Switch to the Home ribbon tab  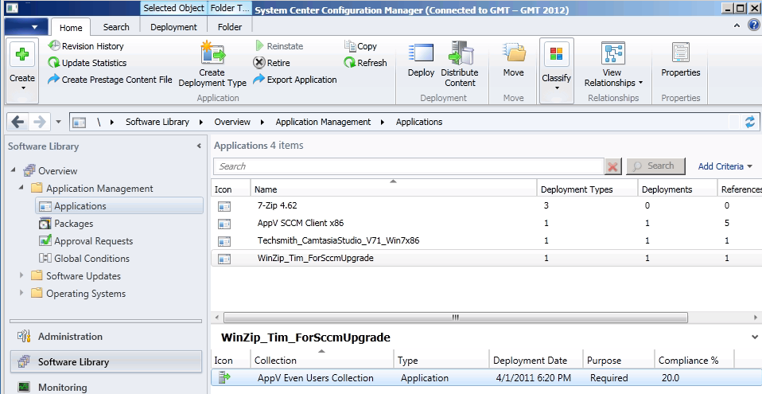[71, 27]
